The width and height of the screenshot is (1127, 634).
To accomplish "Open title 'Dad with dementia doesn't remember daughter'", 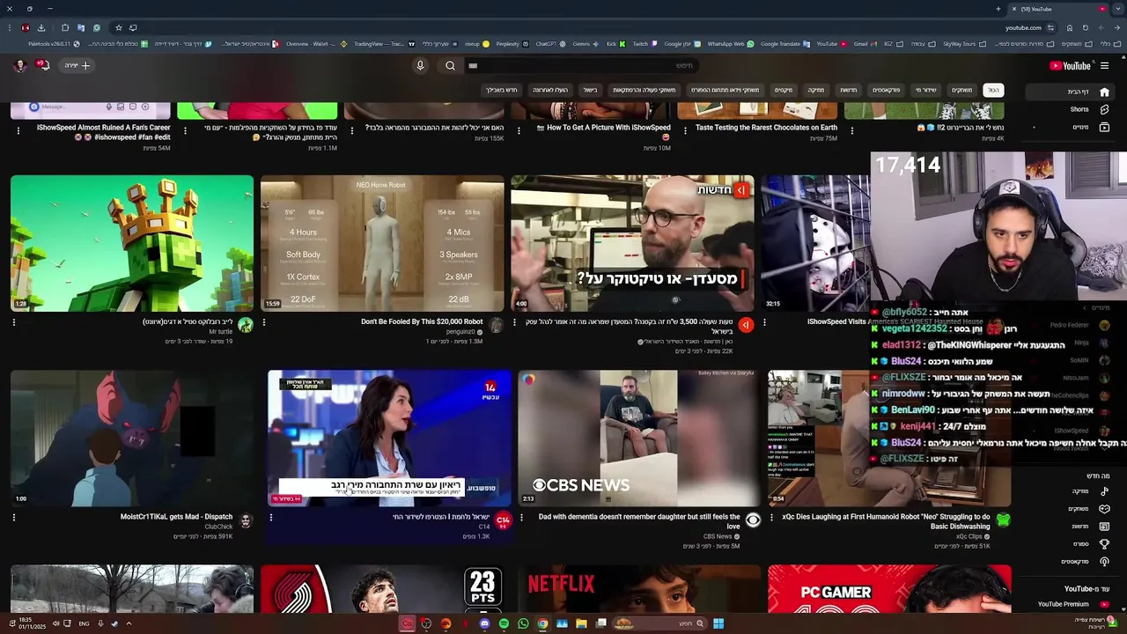I will click(639, 521).
